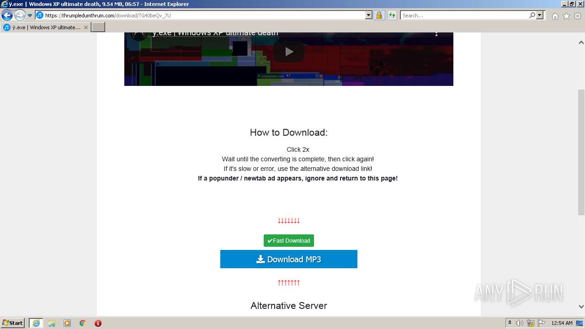The width and height of the screenshot is (585, 329).
Task: Click the blue Download MP3 button
Action: pyautogui.click(x=289, y=259)
